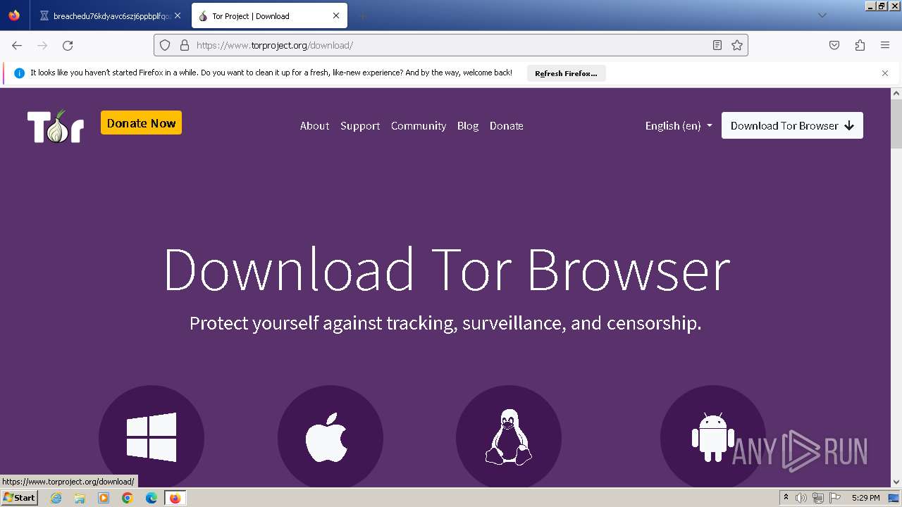
Task: Open the Extensions puzzle icon
Action: (x=860, y=45)
